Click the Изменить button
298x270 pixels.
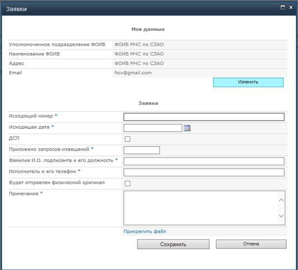pyautogui.click(x=248, y=82)
